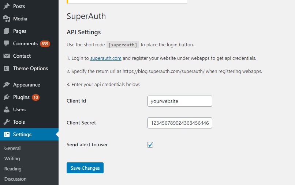295x185 pixels.
Task: Click the Appearance paintbrush icon
Action: 7,85
